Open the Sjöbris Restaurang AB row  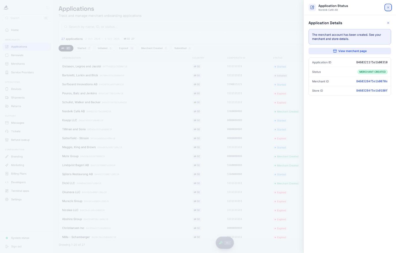click(x=181, y=174)
